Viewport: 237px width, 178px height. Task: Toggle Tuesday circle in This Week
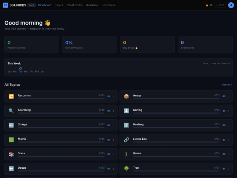pyautogui.click(x=21, y=69)
